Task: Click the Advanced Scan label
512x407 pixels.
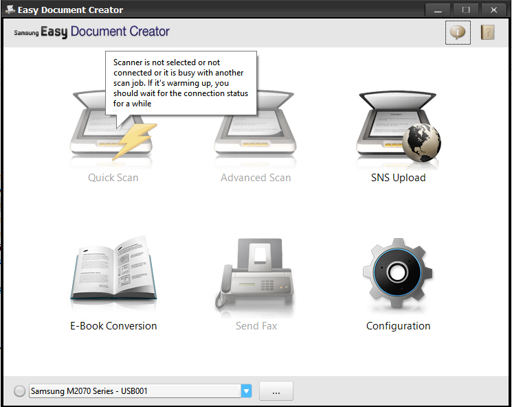Action: coord(256,178)
